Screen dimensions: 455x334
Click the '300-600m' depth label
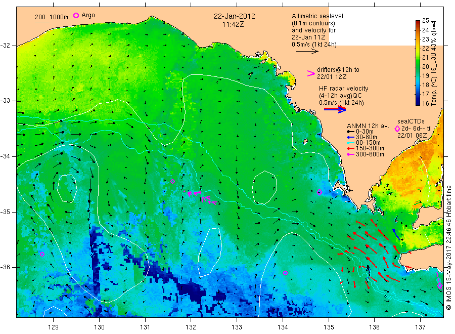coord(370,154)
